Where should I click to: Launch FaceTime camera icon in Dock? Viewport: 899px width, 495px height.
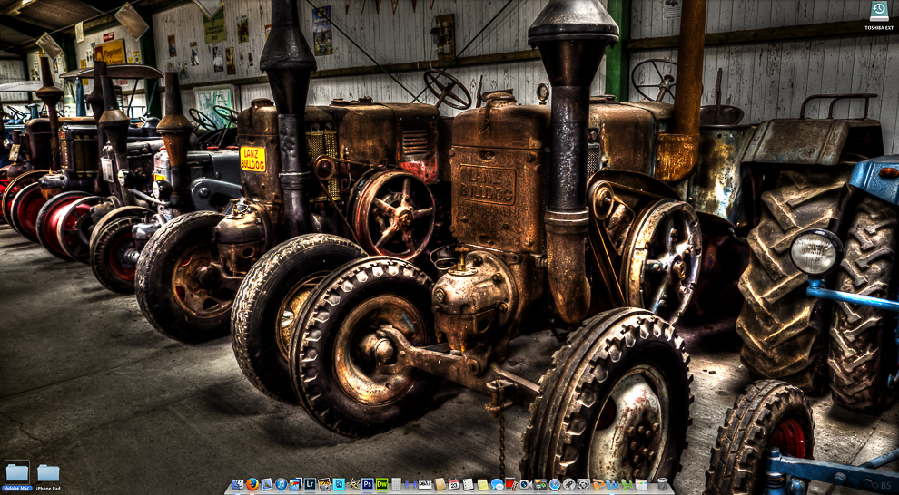click(x=526, y=484)
